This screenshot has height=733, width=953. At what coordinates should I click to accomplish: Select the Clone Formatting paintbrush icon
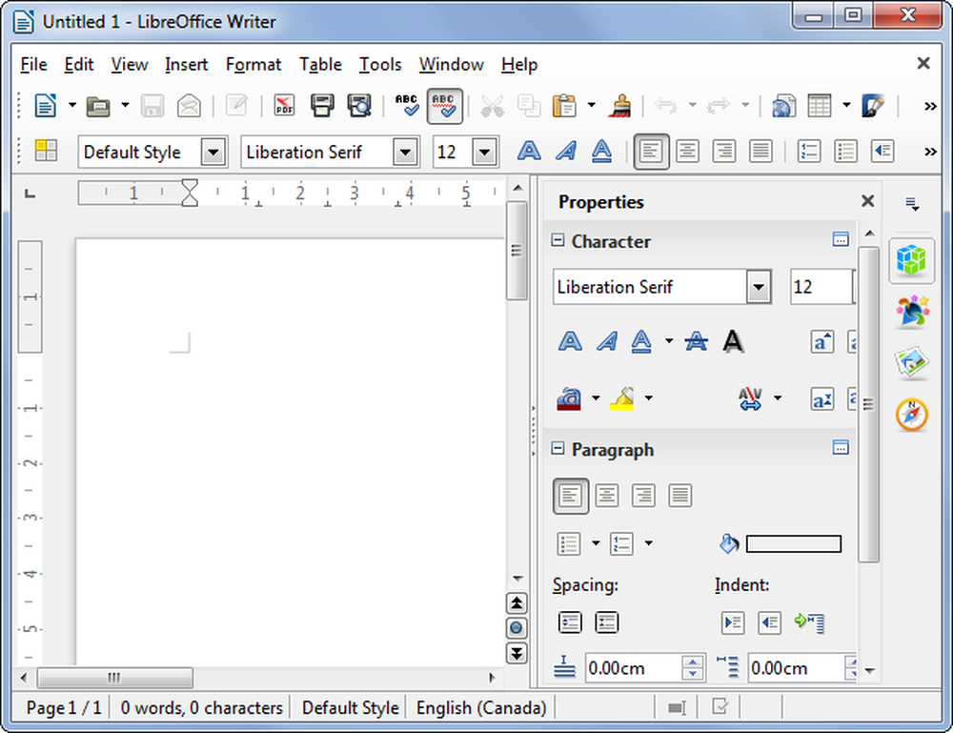tap(619, 106)
